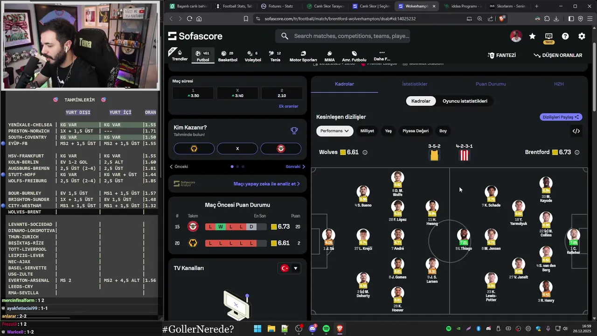The width and height of the screenshot is (597, 336).
Task: Click Wolves rating info icon
Action: (365, 152)
